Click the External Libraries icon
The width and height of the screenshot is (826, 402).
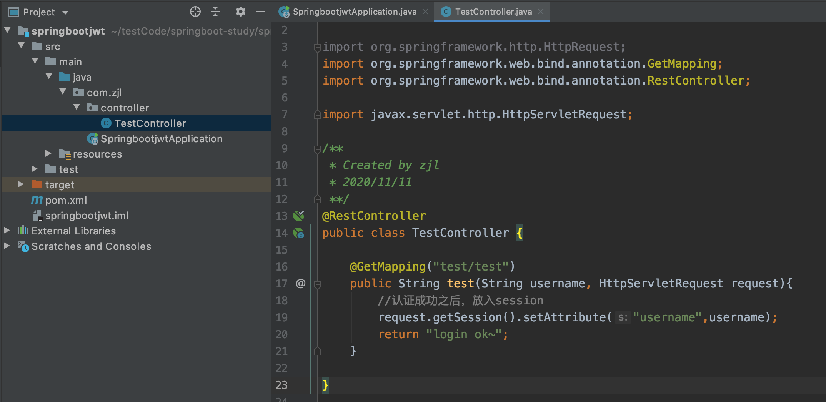23,230
